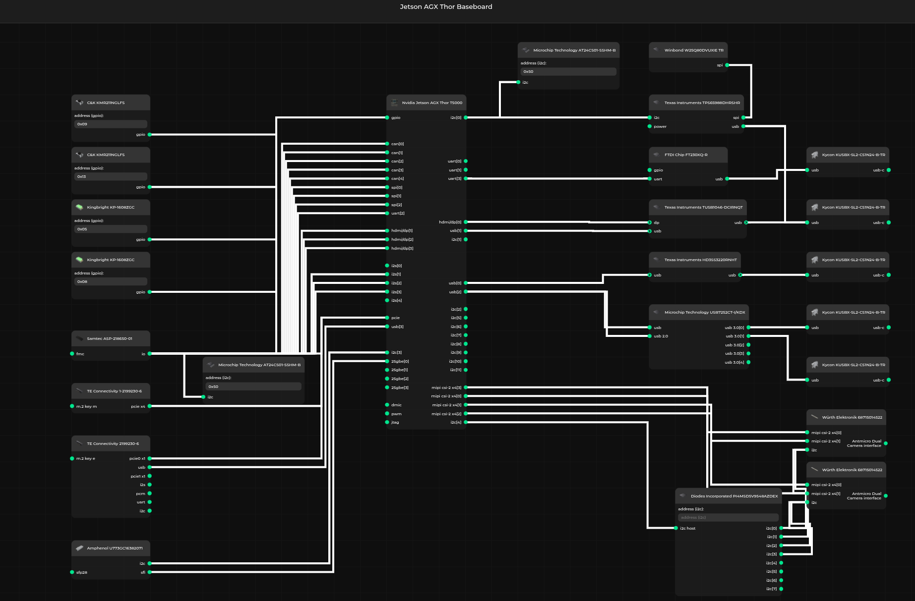
Task: Click the Jetson AGX Thor Baseboard title
Action: (x=446, y=6)
